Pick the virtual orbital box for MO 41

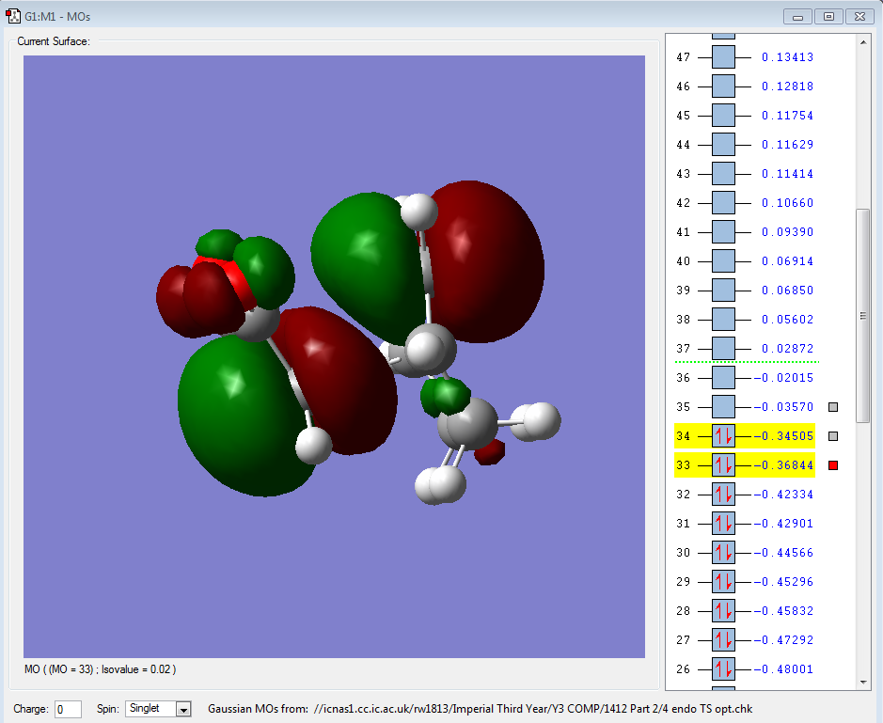(x=723, y=232)
